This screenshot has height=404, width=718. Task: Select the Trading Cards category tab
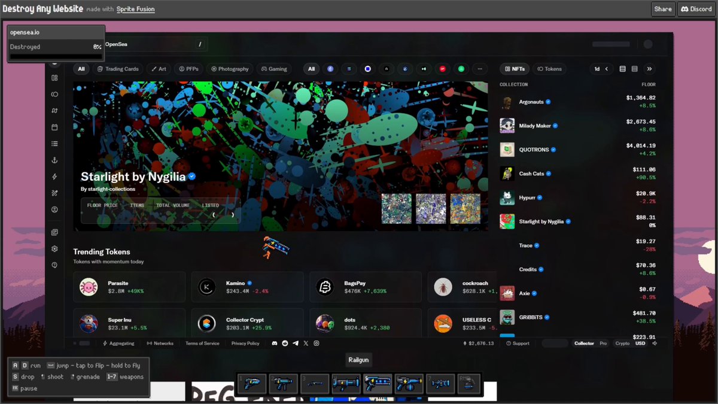(118, 69)
